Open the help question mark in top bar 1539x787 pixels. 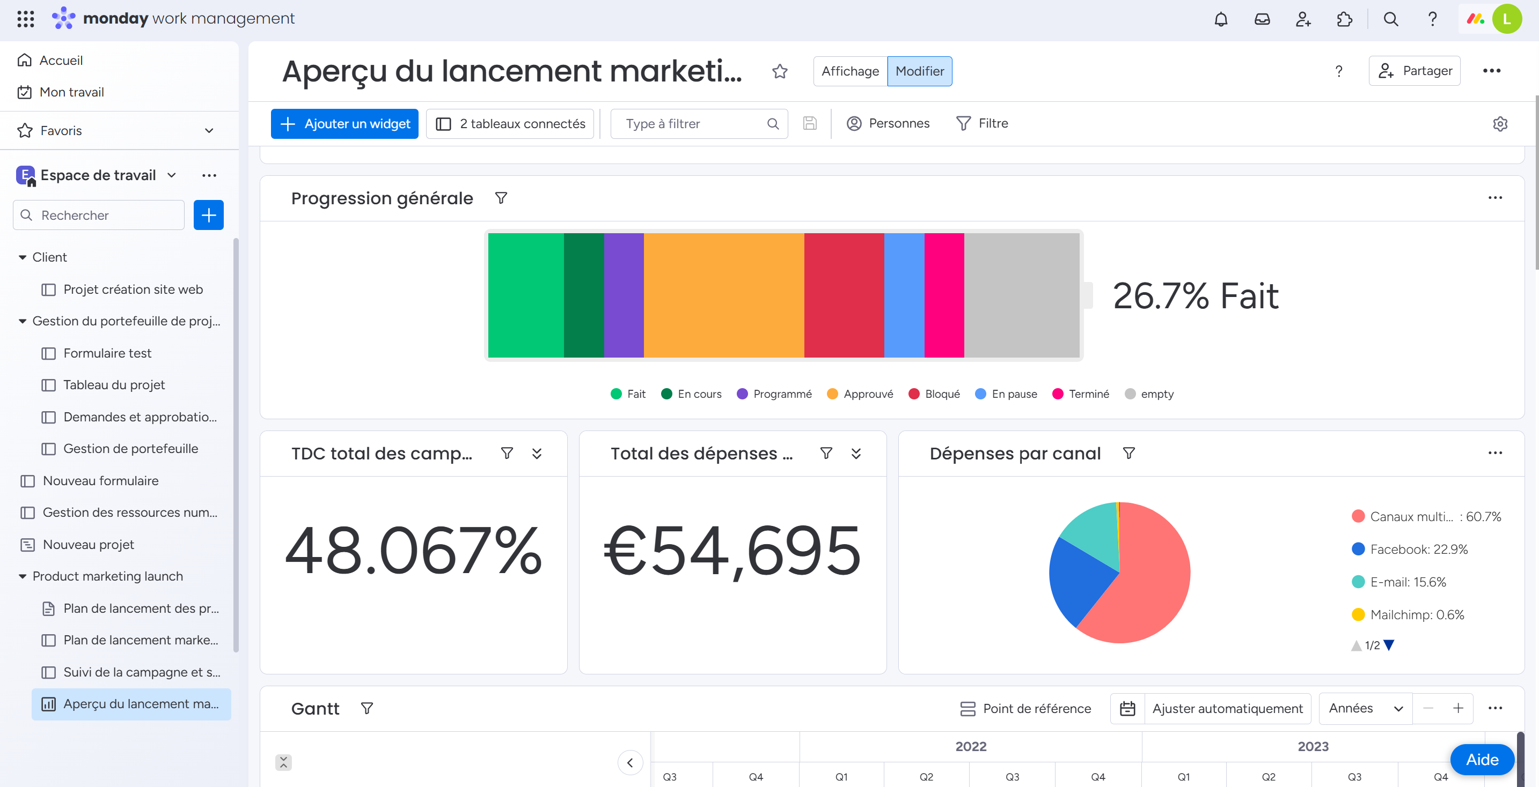coord(1432,19)
